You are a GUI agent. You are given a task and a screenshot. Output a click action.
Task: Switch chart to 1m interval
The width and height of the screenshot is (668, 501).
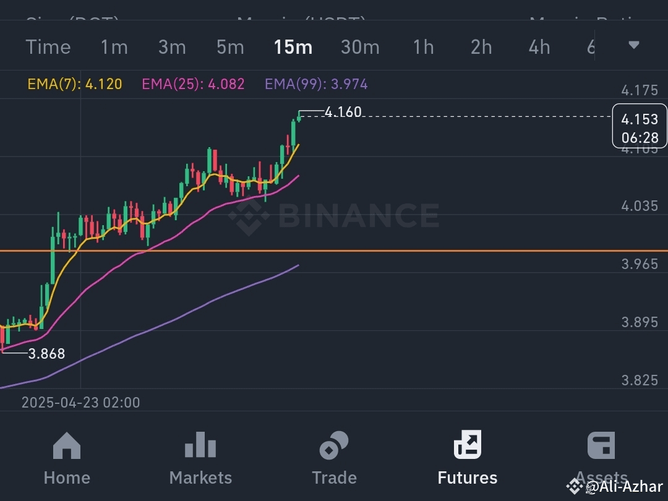coord(114,47)
